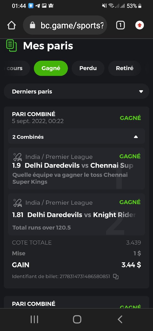Tap the cricket icon of first bet

pyautogui.click(x=18, y=157)
